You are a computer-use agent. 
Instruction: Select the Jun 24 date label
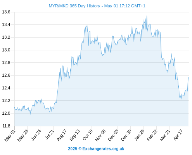tap(36, 135)
